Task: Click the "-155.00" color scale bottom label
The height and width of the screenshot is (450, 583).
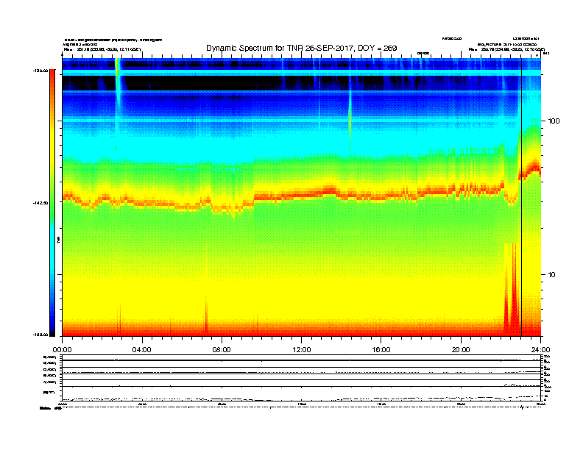Action: [40, 335]
